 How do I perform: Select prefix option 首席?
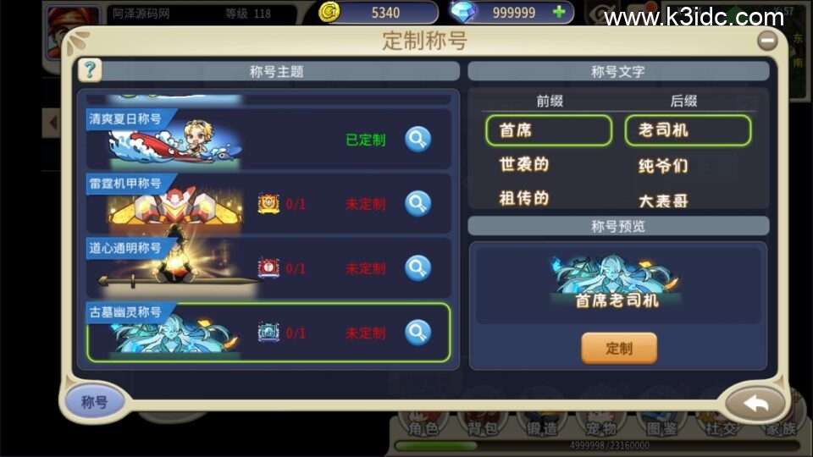point(549,130)
